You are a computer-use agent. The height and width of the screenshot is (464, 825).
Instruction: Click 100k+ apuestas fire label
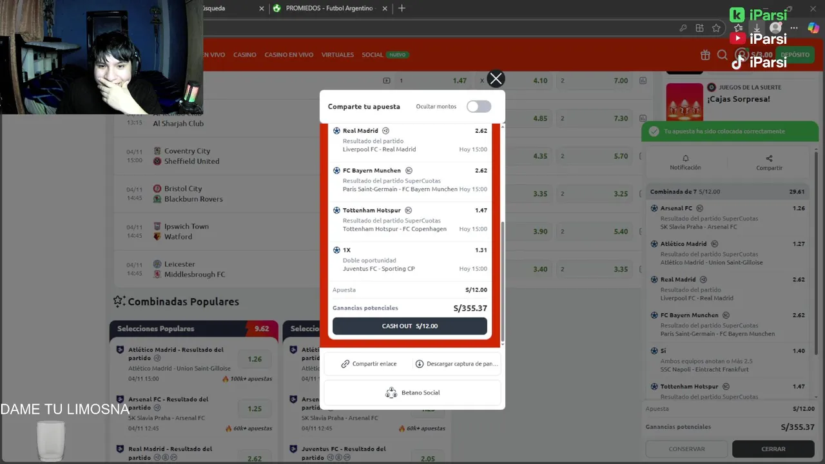coord(247,379)
